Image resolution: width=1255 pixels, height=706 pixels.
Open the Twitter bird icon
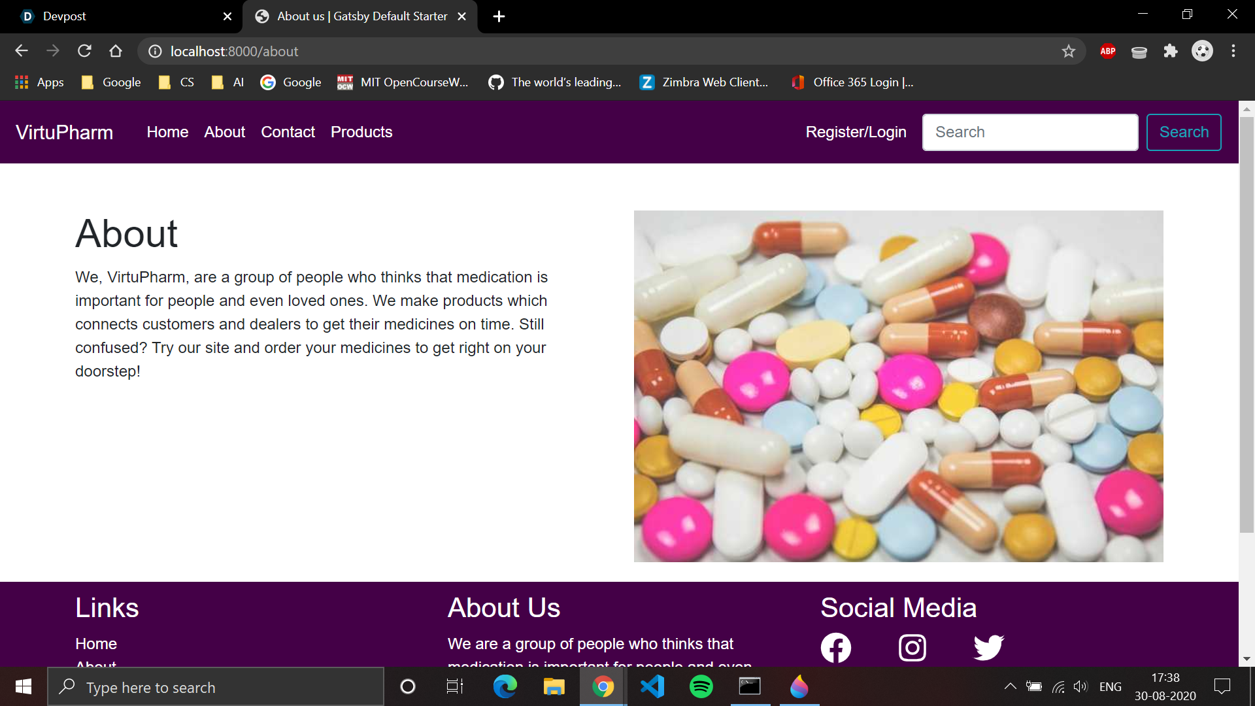[988, 648]
